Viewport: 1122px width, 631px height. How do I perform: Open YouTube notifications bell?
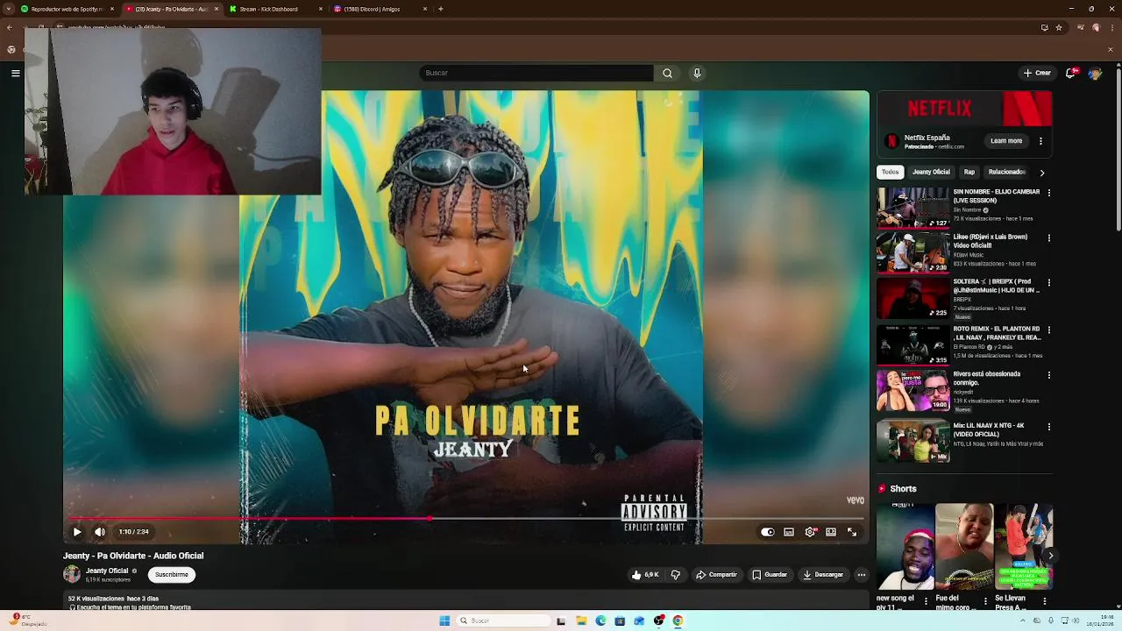pos(1070,73)
